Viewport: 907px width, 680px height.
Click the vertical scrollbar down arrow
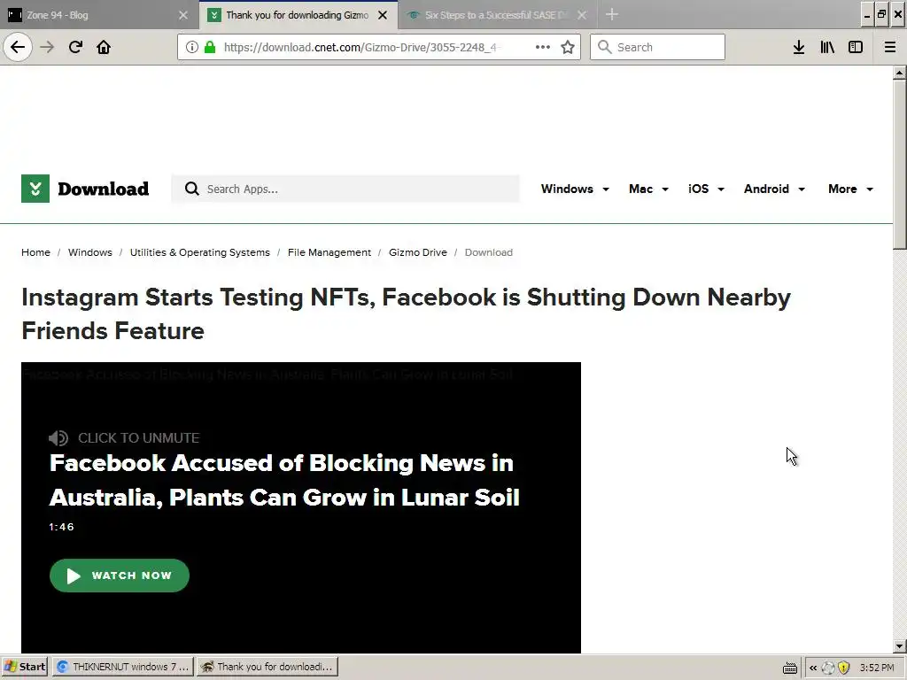[899, 646]
